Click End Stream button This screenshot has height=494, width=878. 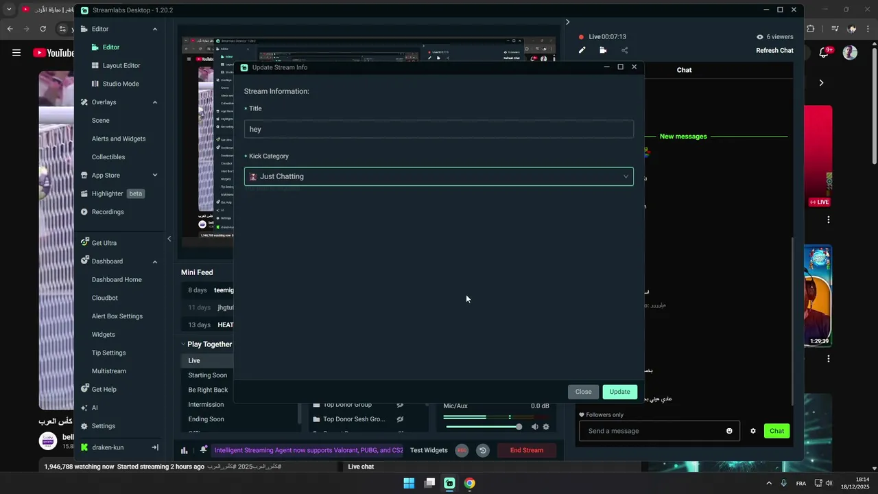point(527,450)
